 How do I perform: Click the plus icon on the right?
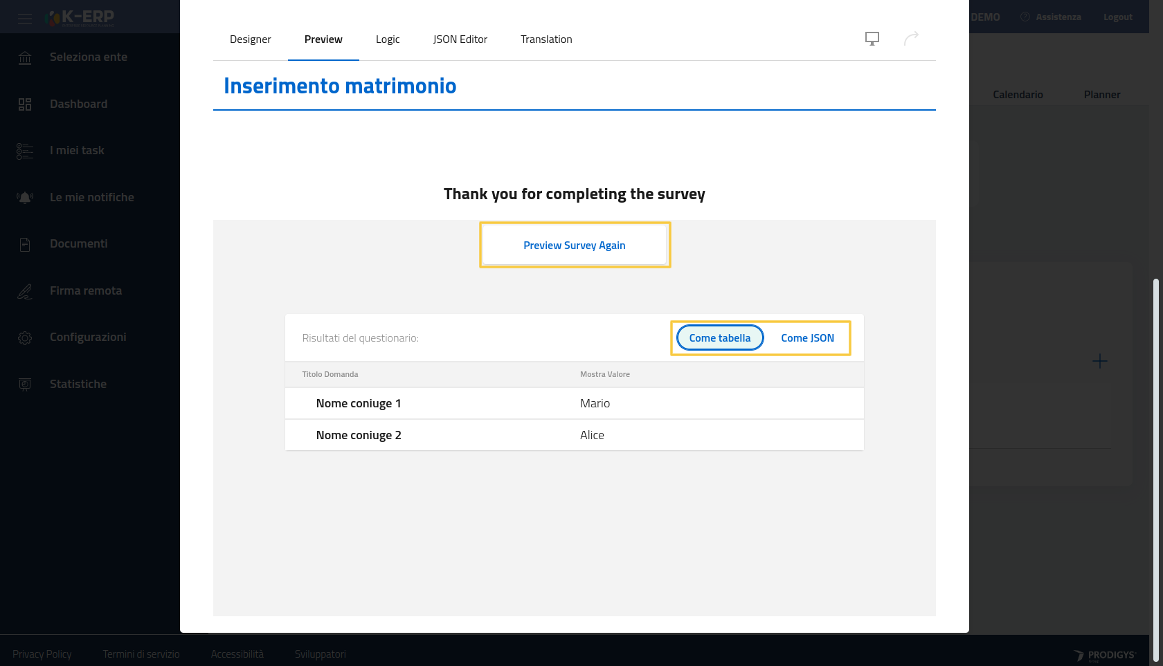click(1099, 361)
